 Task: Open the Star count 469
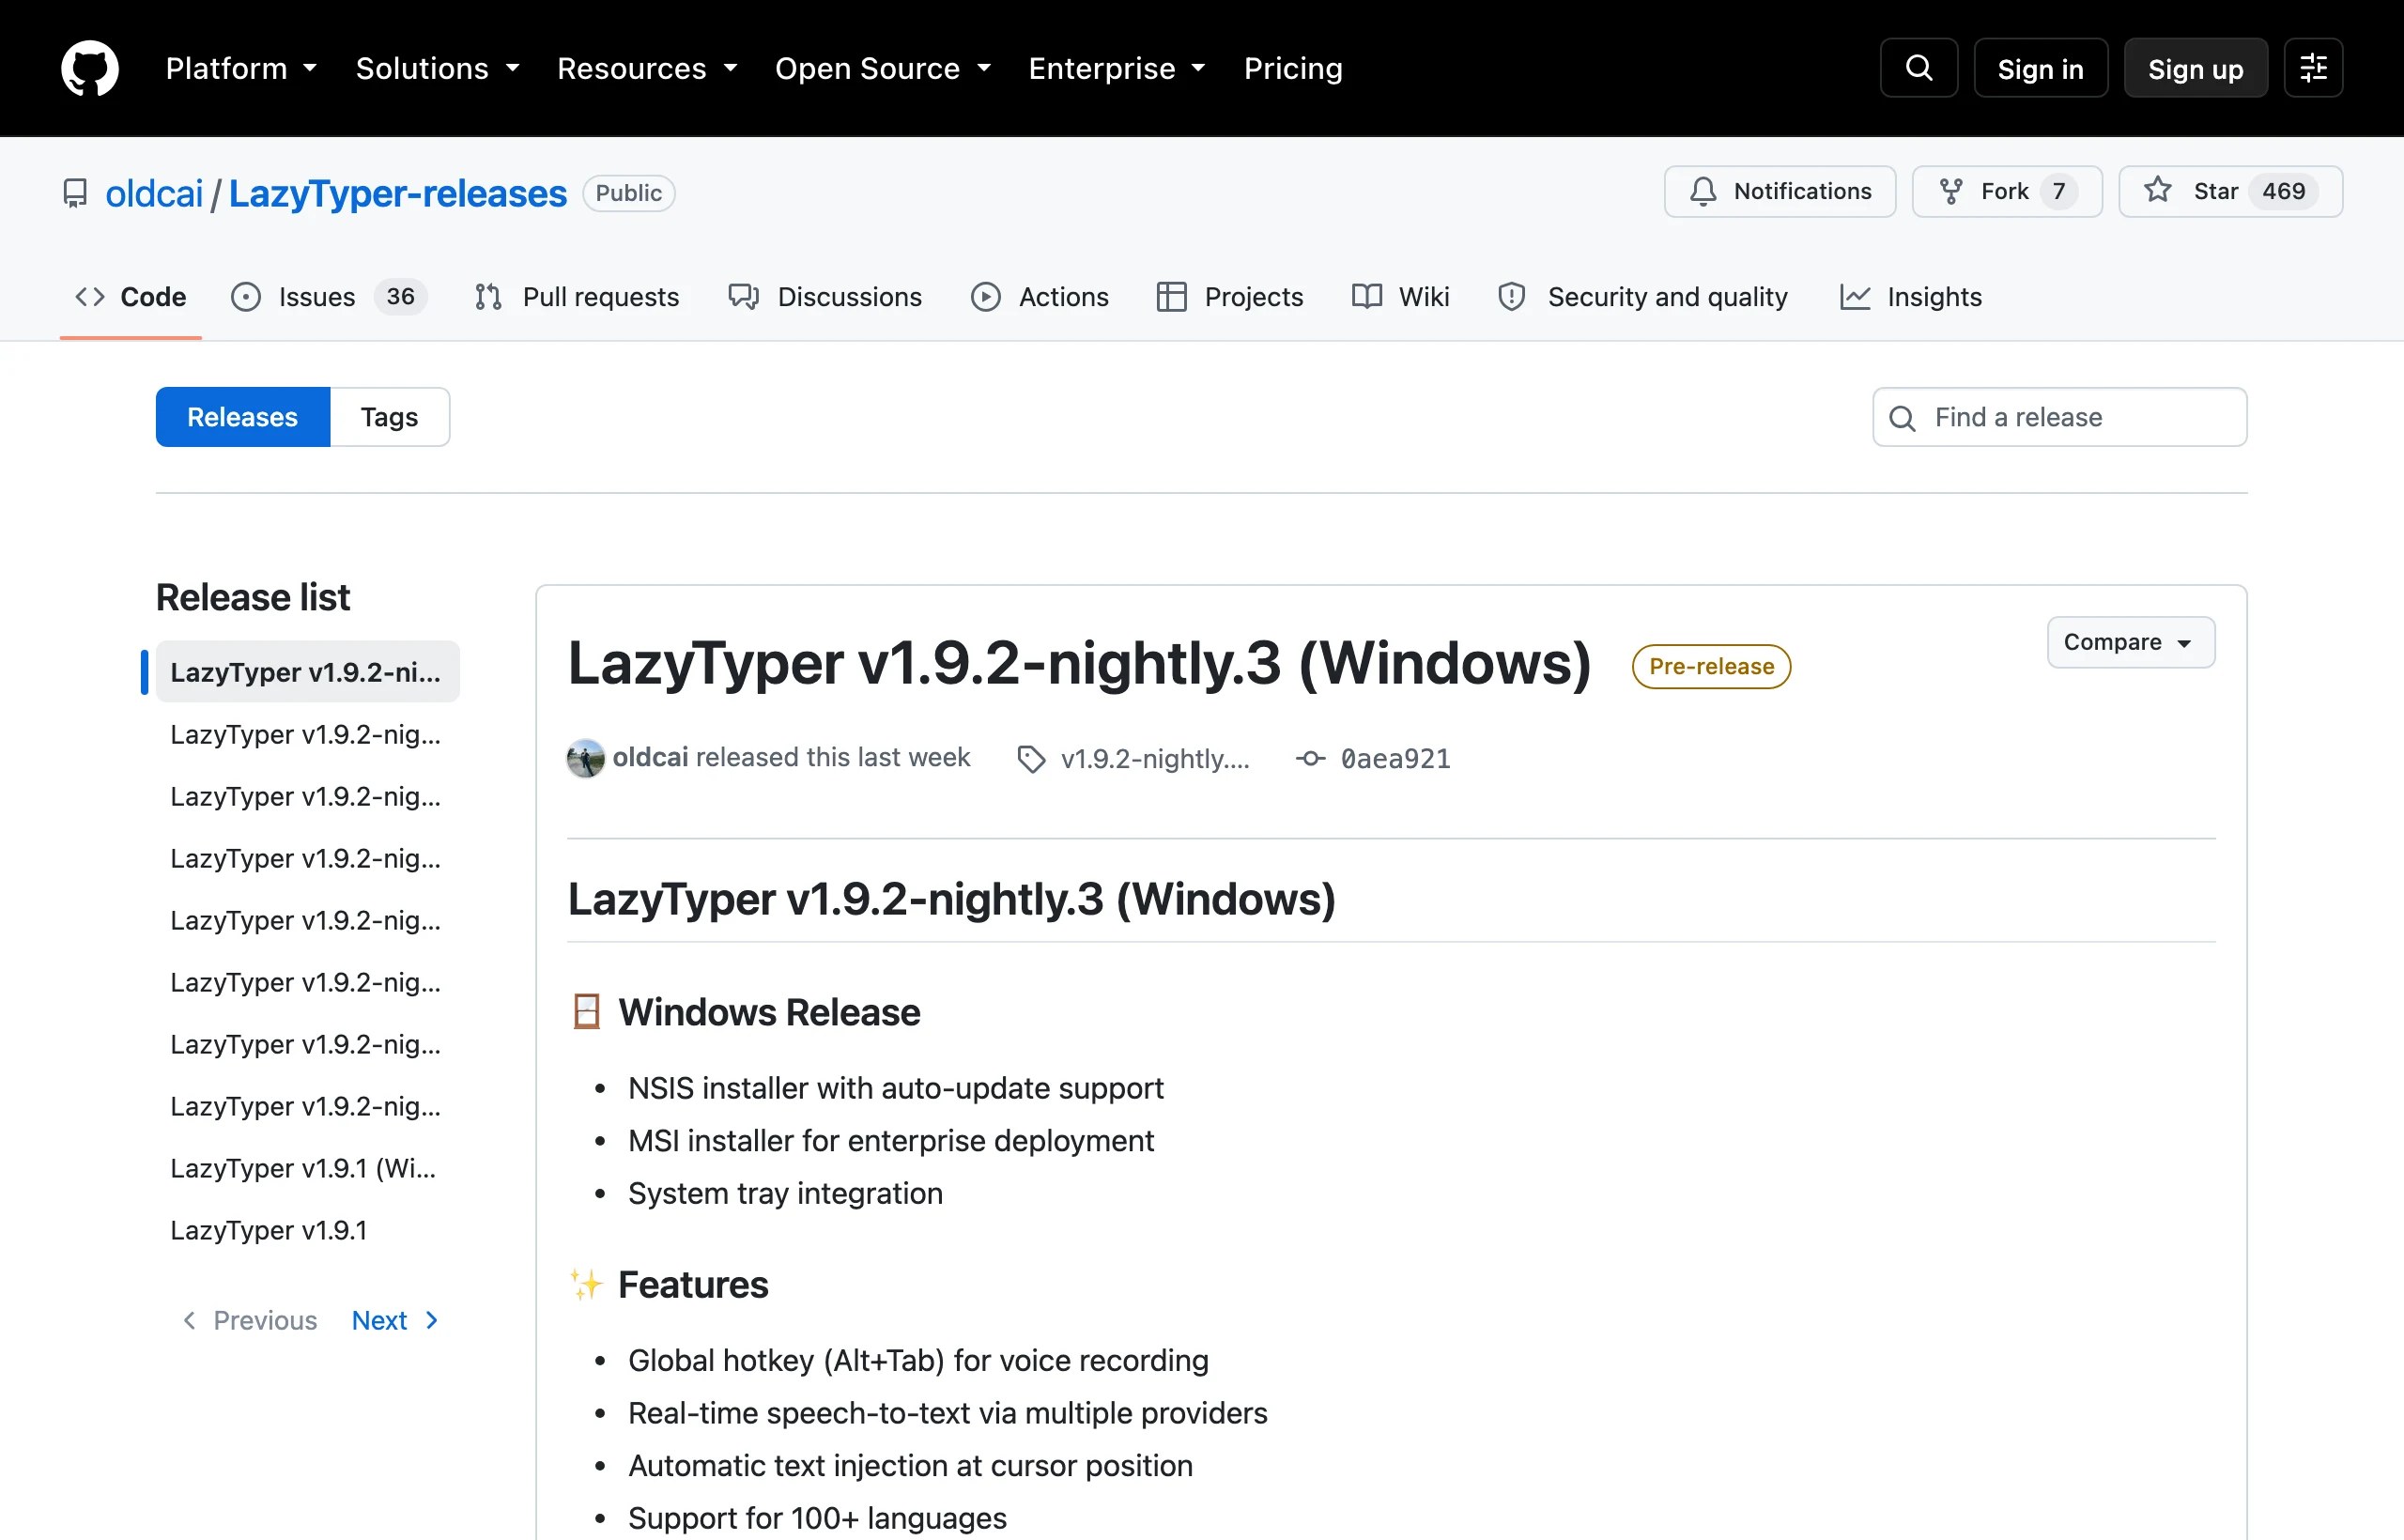click(2283, 191)
